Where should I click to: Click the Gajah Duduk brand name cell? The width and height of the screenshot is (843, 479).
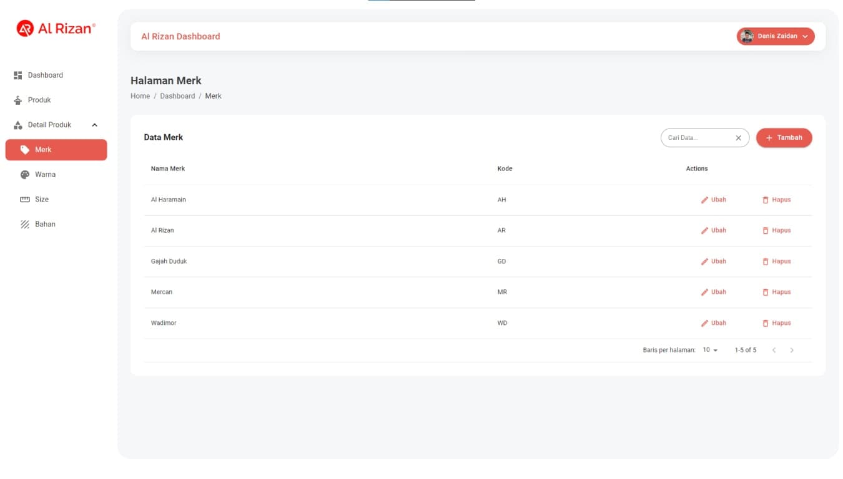(x=169, y=261)
